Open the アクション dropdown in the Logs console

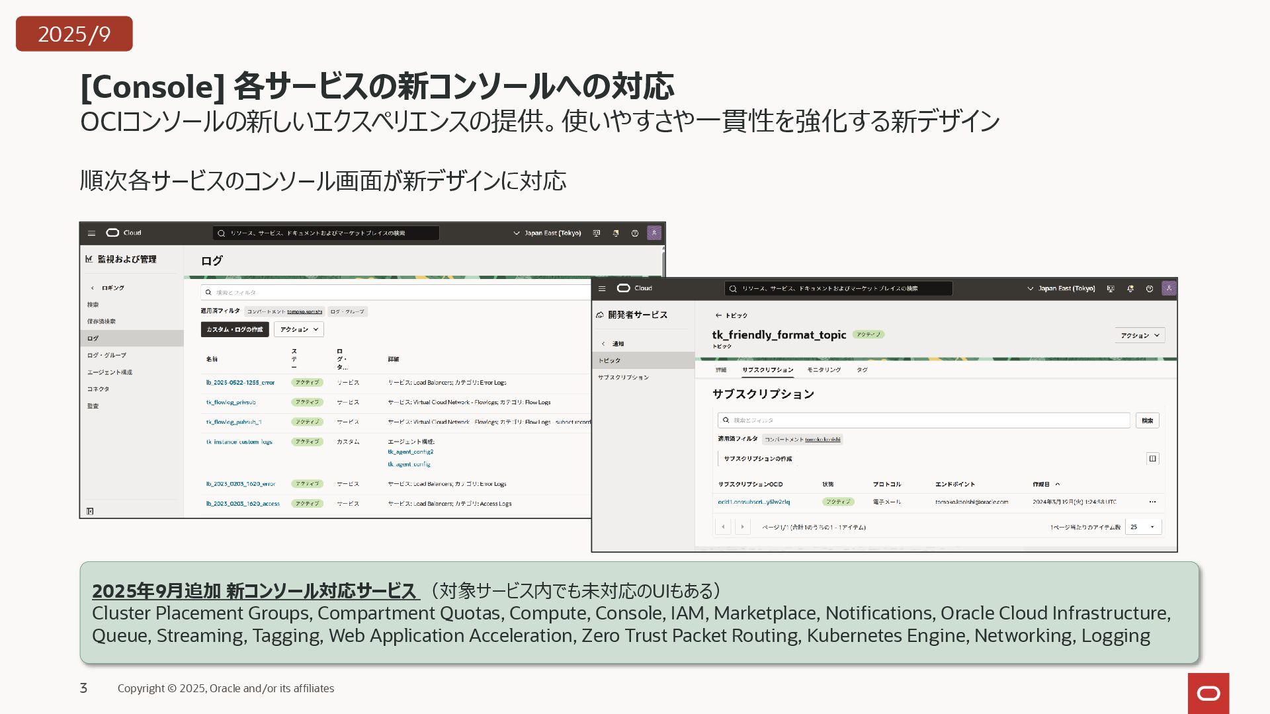coord(299,329)
